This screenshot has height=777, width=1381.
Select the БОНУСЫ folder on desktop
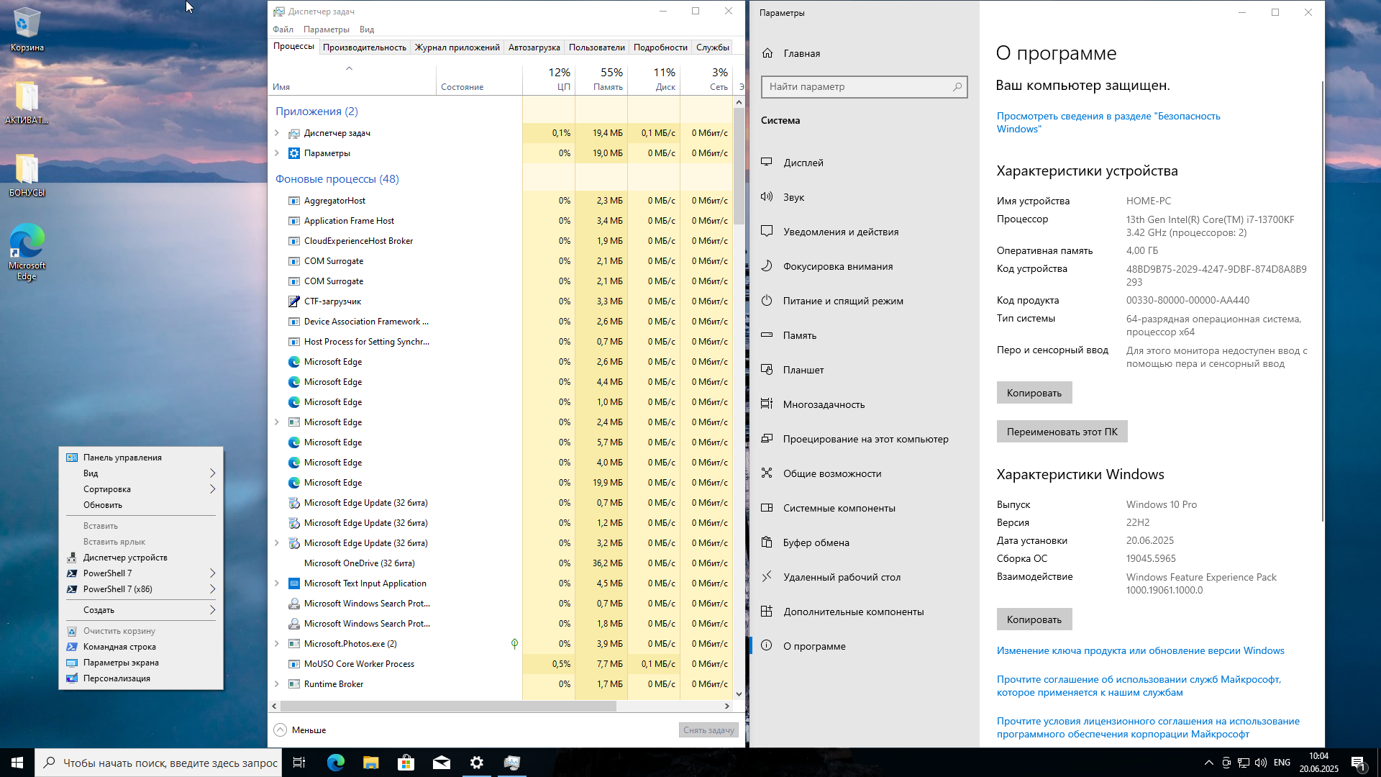click(27, 176)
